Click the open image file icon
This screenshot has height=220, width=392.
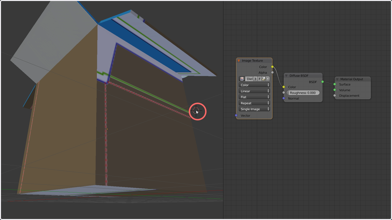[x=264, y=79]
